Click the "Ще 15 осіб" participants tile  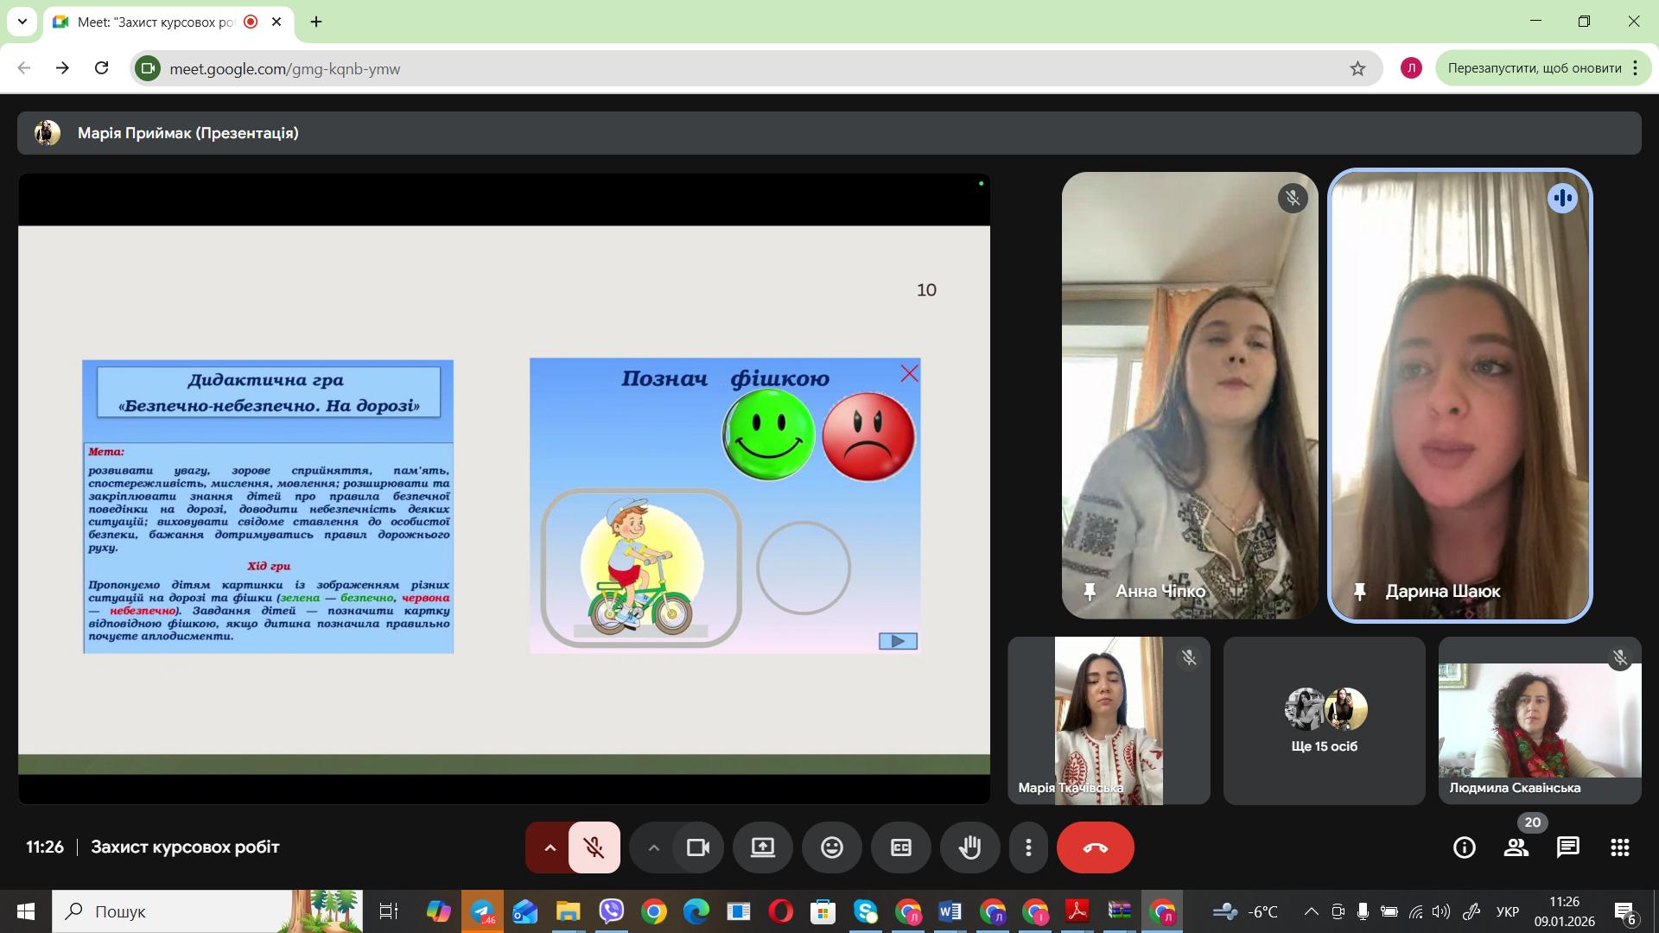[x=1324, y=720]
